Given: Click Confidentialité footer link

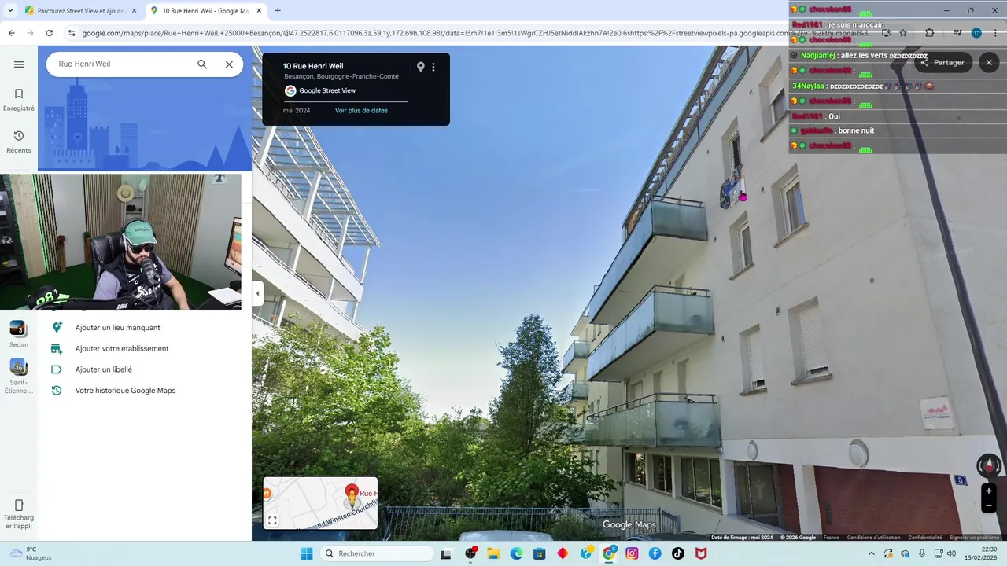Looking at the screenshot, I should pos(924,538).
